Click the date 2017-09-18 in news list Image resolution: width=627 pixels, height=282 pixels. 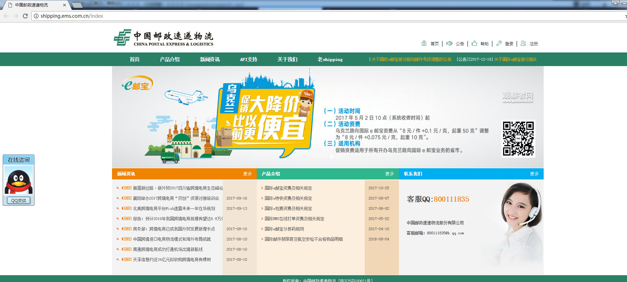(237, 198)
